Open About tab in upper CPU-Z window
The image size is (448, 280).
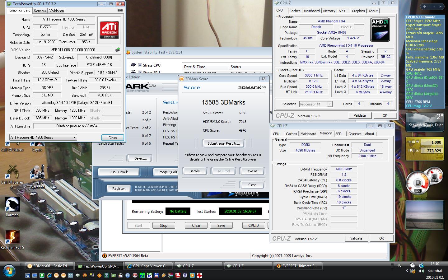(373, 11)
